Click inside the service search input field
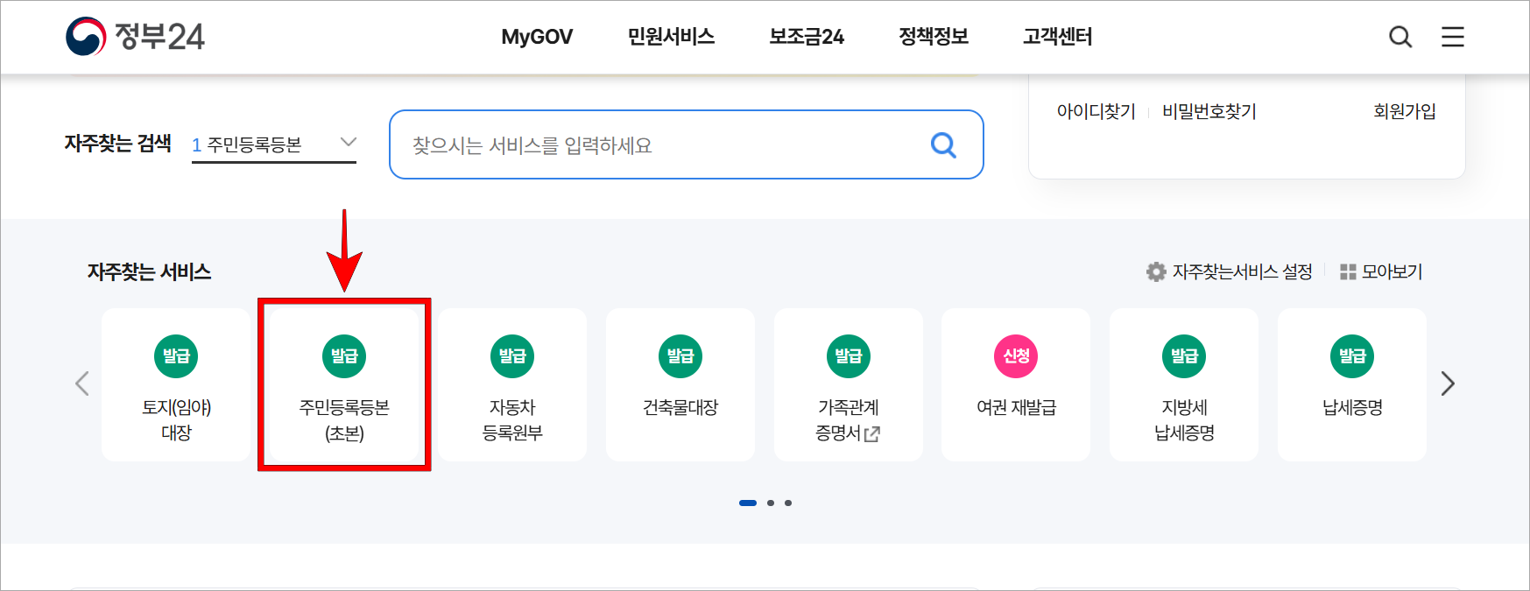Image resolution: width=1530 pixels, height=591 pixels. coord(613,145)
